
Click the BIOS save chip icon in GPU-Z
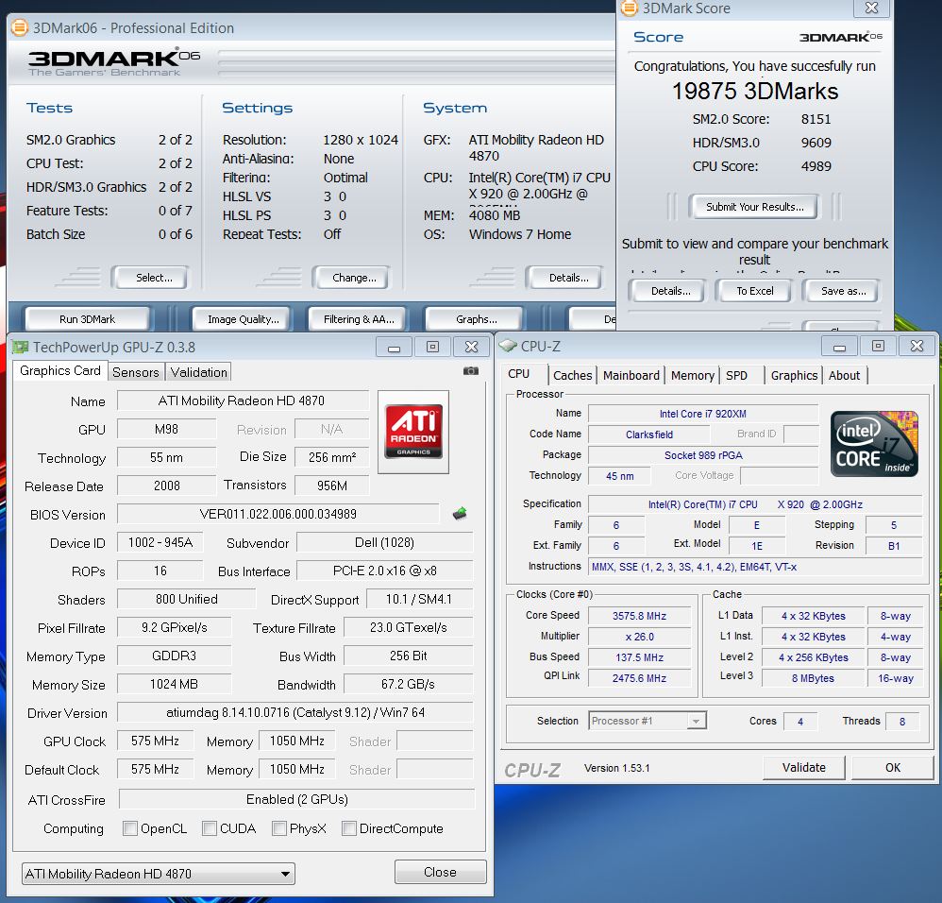point(460,514)
